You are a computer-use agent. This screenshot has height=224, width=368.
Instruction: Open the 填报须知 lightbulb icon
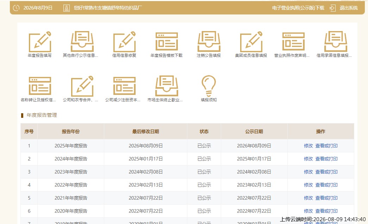tap(208, 86)
